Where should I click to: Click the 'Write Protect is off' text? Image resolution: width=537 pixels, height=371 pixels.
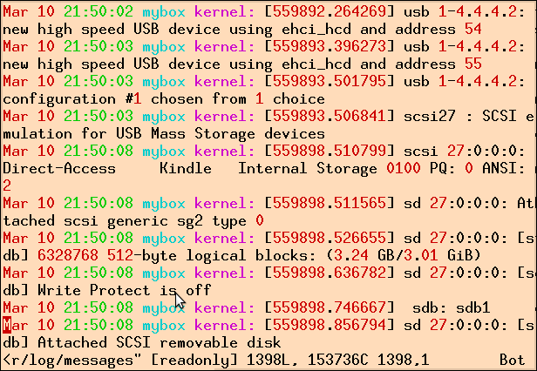(x=124, y=290)
